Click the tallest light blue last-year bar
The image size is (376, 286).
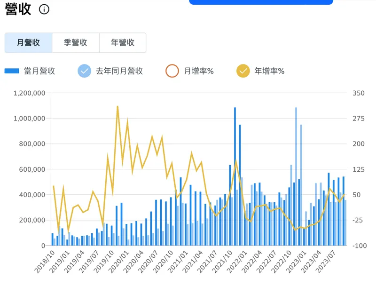click(x=296, y=176)
